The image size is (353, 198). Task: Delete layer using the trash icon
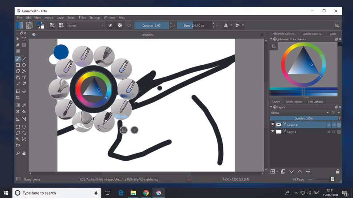coord(337,171)
